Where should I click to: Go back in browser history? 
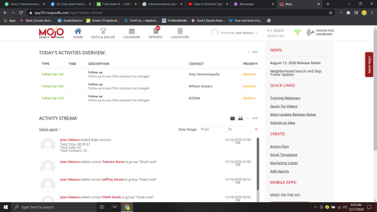pyautogui.click(x=6, y=13)
